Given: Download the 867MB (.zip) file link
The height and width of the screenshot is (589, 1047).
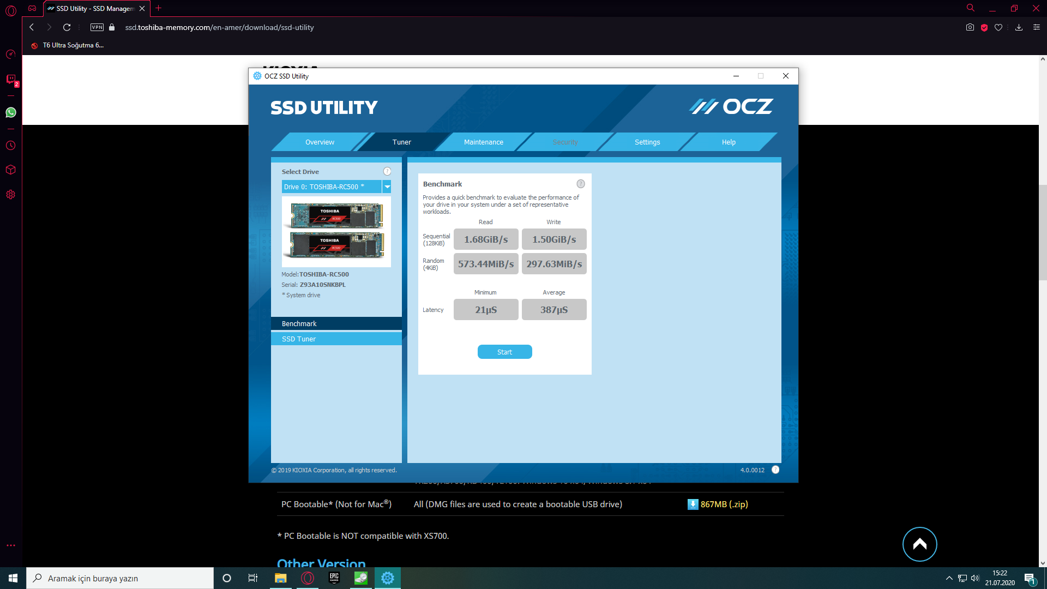Looking at the screenshot, I should pos(723,504).
